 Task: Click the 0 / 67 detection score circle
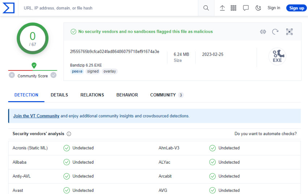point(33,38)
